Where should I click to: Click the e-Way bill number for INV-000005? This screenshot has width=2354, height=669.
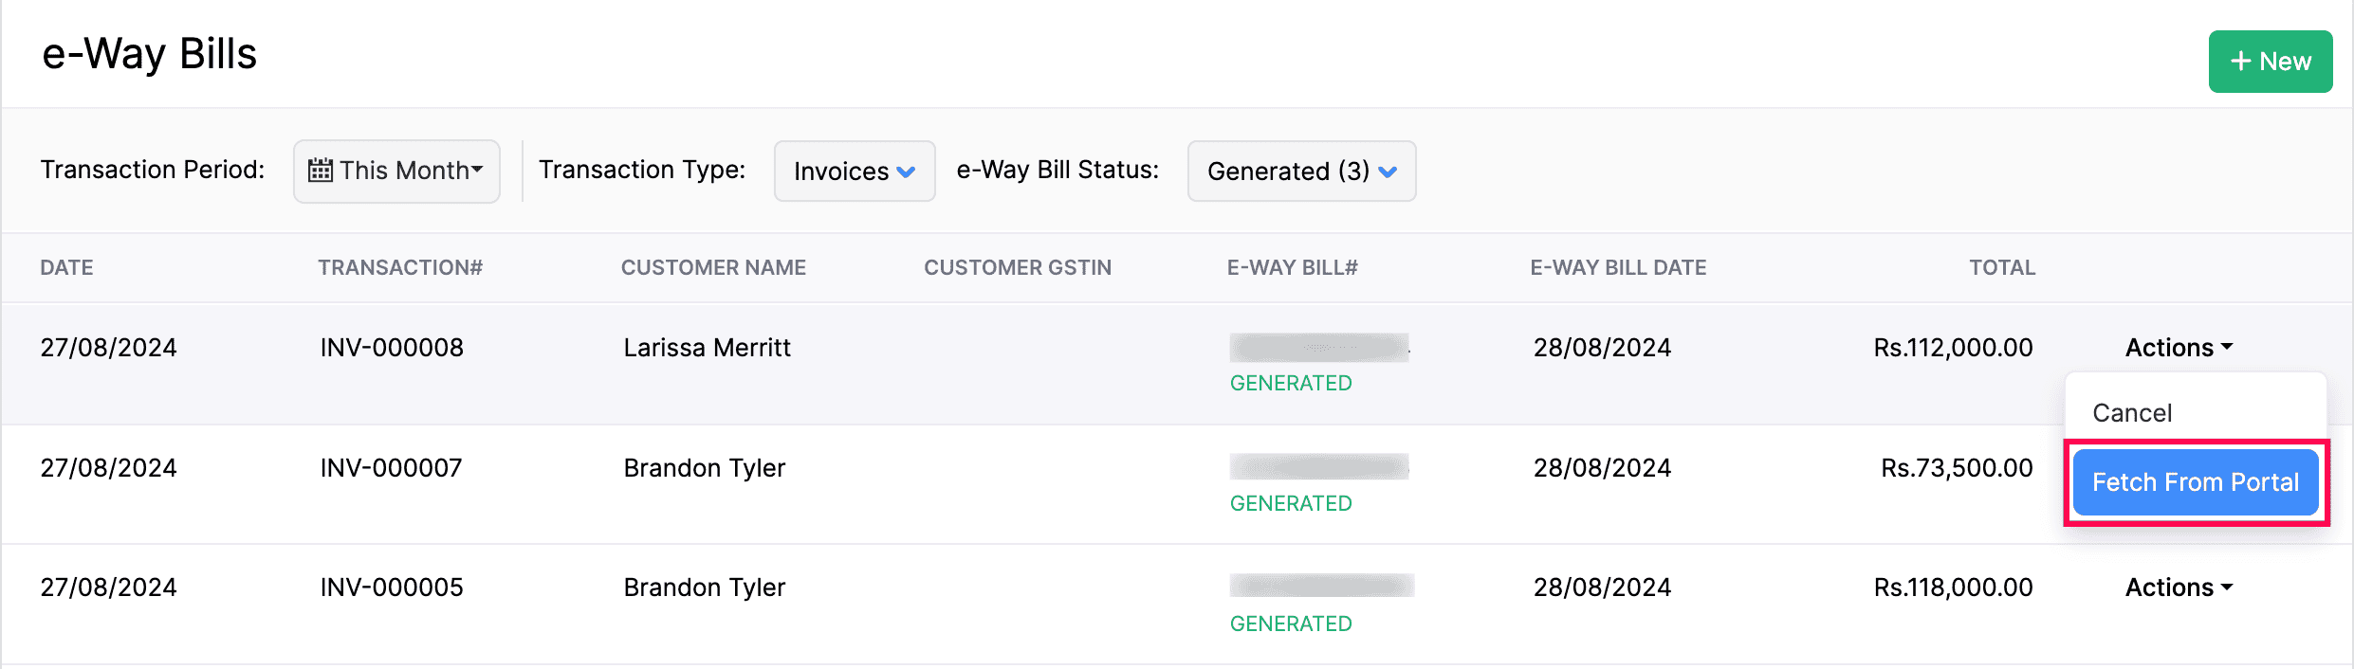pos(1321,586)
